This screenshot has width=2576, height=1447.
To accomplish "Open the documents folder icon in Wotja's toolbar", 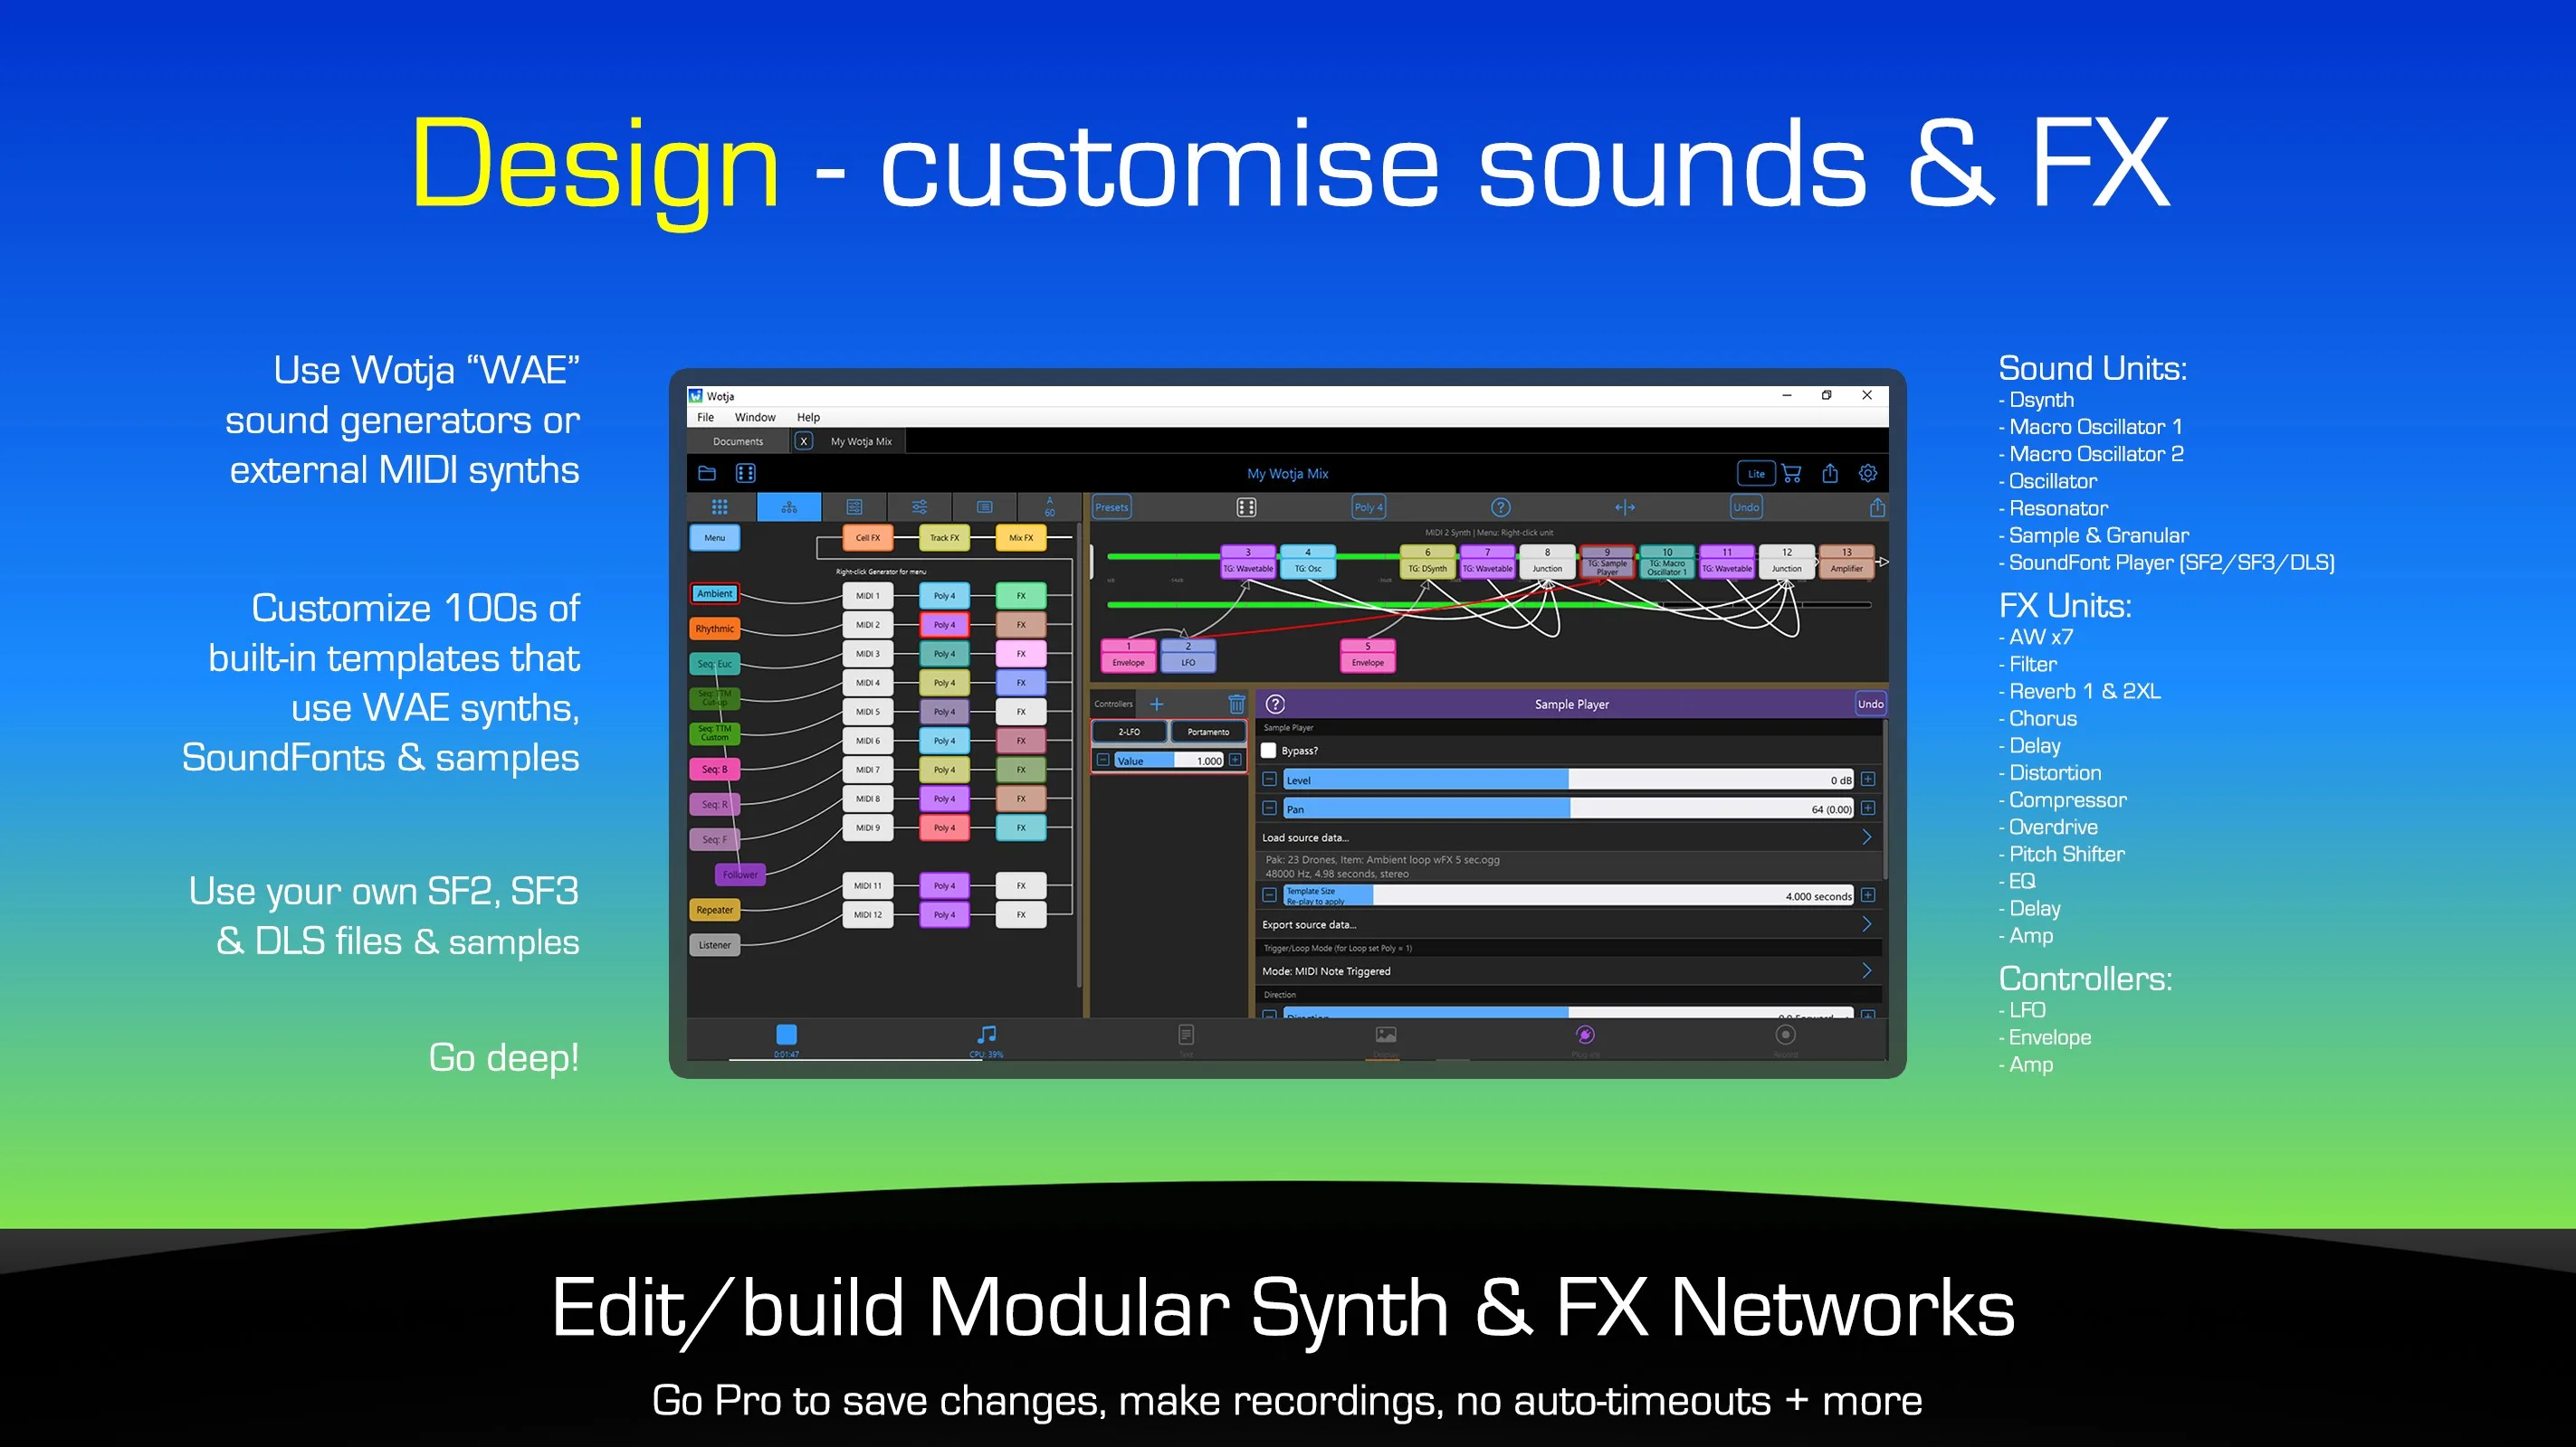I will point(707,473).
